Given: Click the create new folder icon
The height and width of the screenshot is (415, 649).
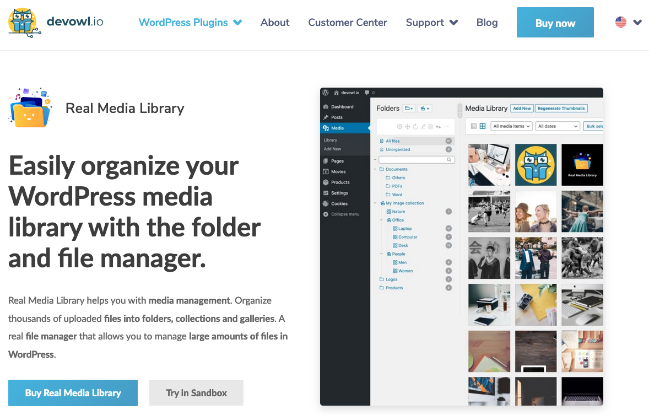Looking at the screenshot, I should pyautogui.click(x=409, y=108).
